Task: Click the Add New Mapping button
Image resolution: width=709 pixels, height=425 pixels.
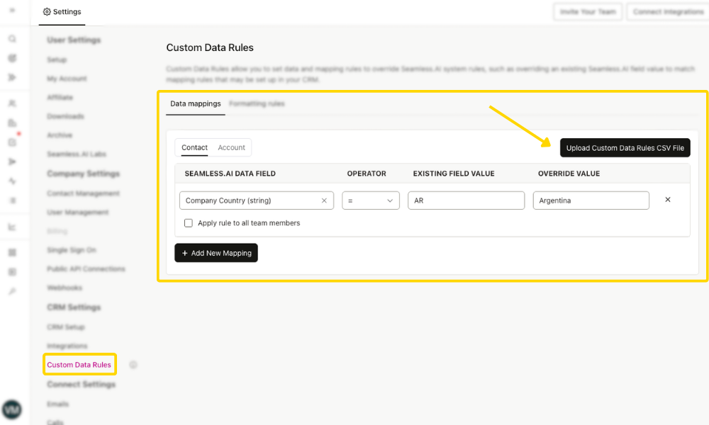Action: coord(216,252)
